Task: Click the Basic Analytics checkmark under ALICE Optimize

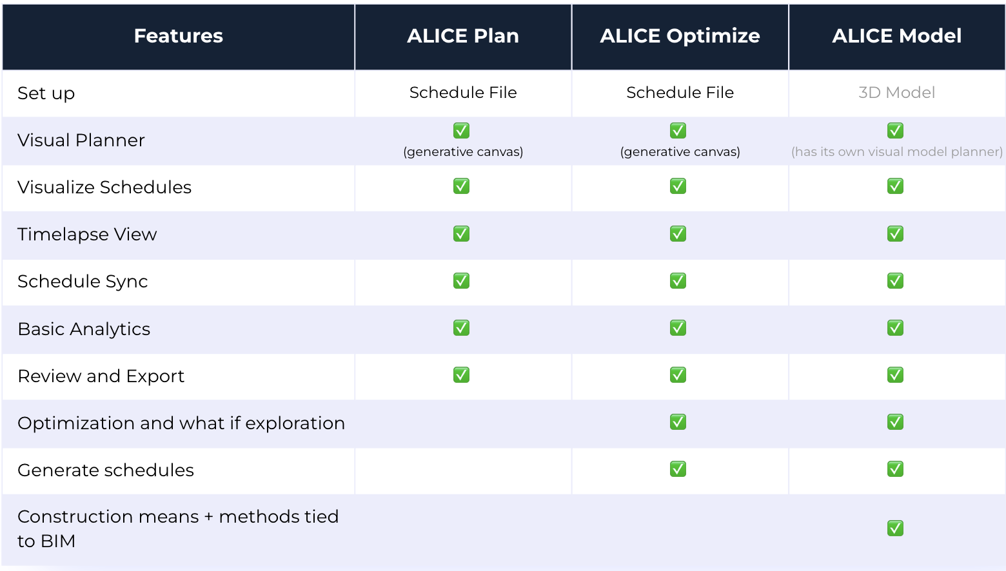Action: tap(678, 328)
